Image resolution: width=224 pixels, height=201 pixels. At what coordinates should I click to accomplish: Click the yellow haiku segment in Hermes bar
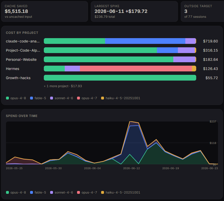pos(194,69)
